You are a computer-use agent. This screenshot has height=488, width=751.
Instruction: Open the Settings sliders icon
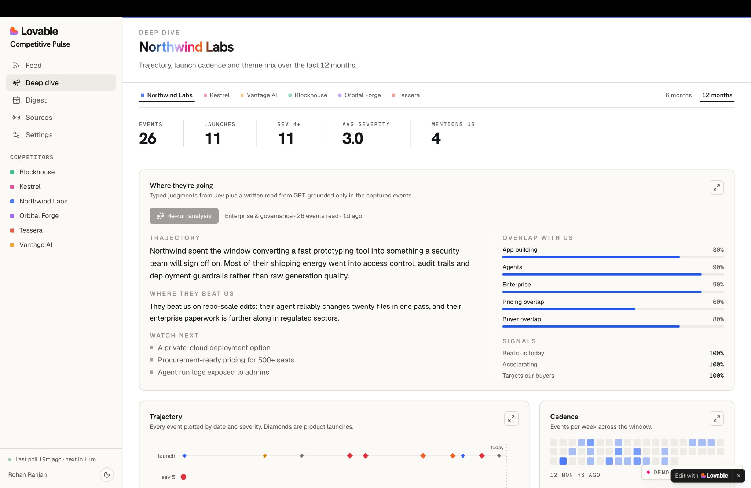(16, 135)
